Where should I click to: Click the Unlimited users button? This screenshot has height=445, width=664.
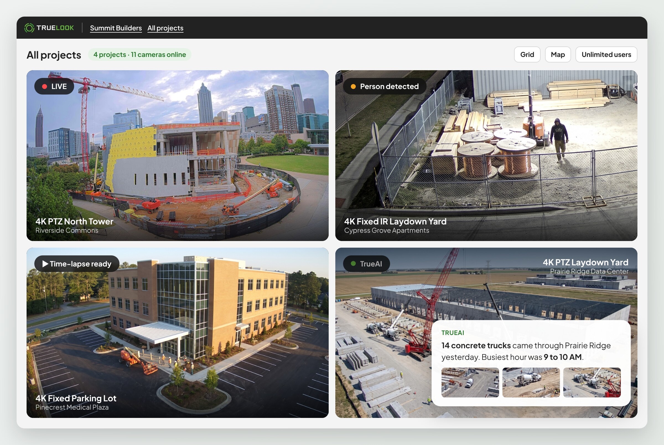click(606, 54)
